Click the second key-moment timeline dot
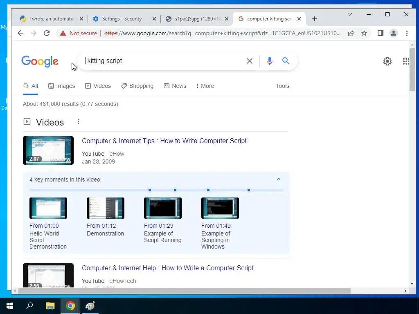 click(175, 190)
